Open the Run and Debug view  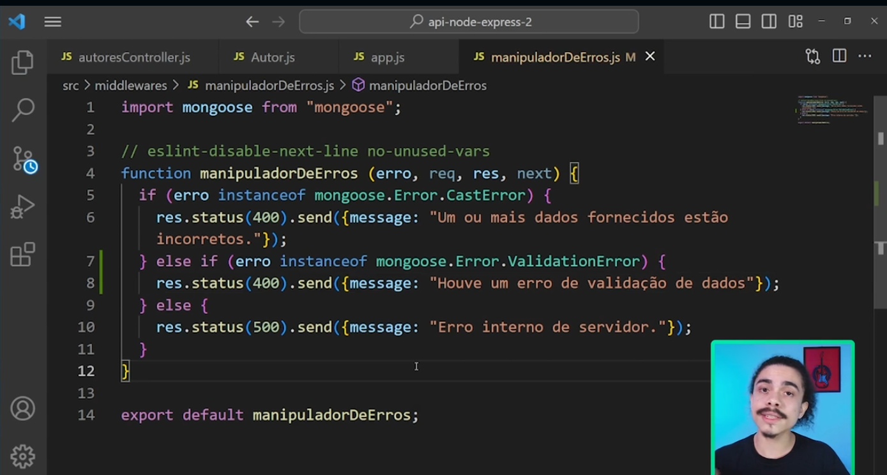click(22, 207)
